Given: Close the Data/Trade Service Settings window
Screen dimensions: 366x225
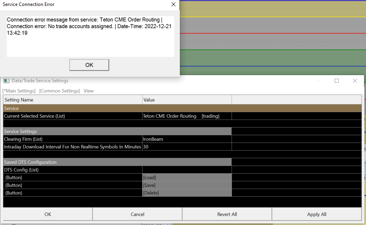Looking at the screenshot, I should pyautogui.click(x=355, y=81).
